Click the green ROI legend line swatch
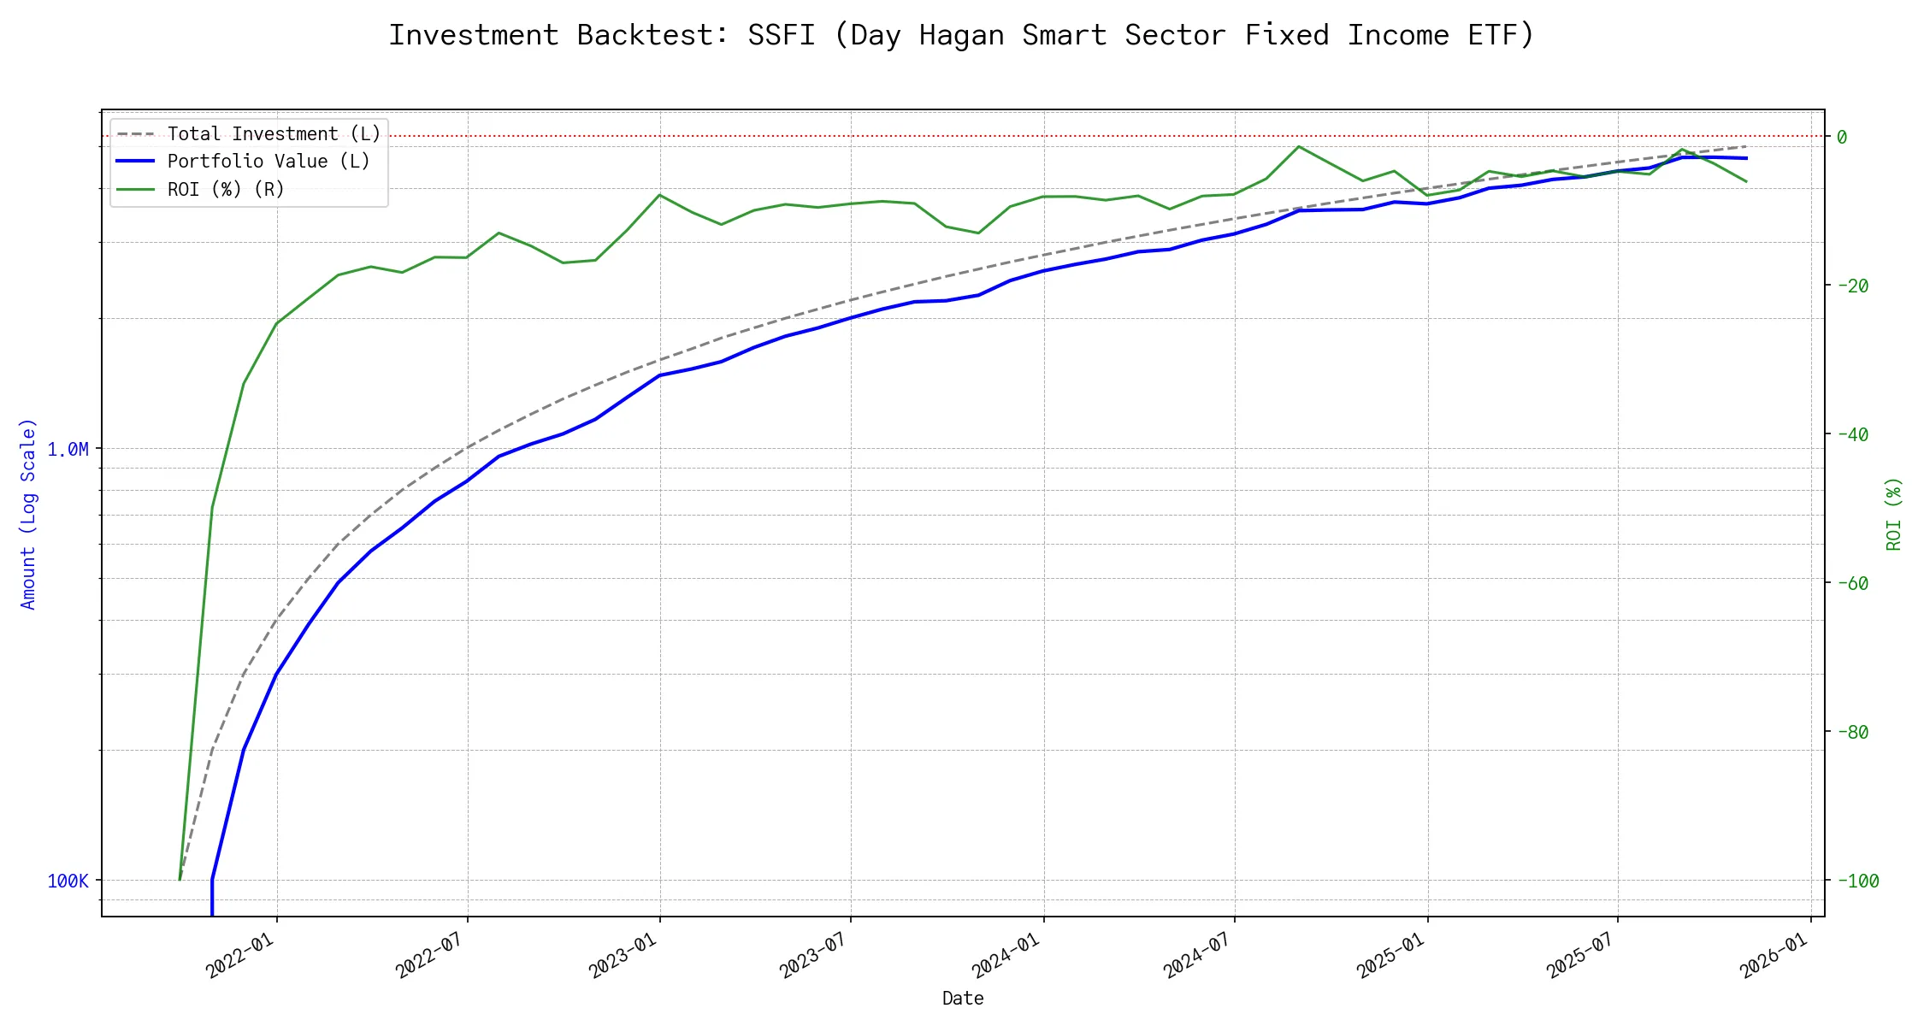1924x1026 pixels. pyautogui.click(x=135, y=190)
